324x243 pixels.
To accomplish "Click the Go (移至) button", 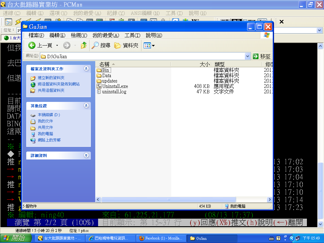I will click(262, 56).
